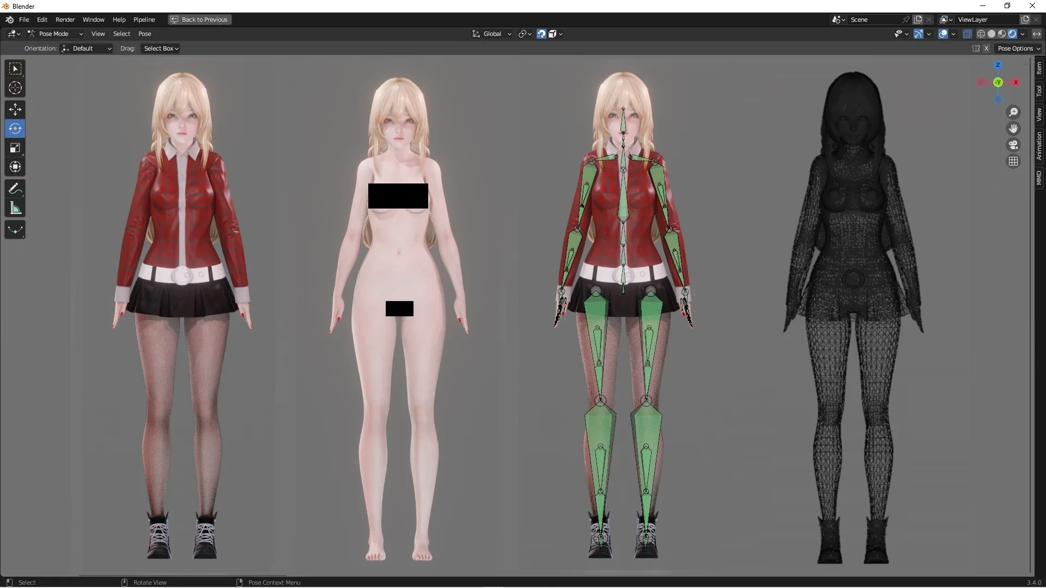1046x588 pixels.
Task: Open the Pose menu
Action: pos(145,33)
